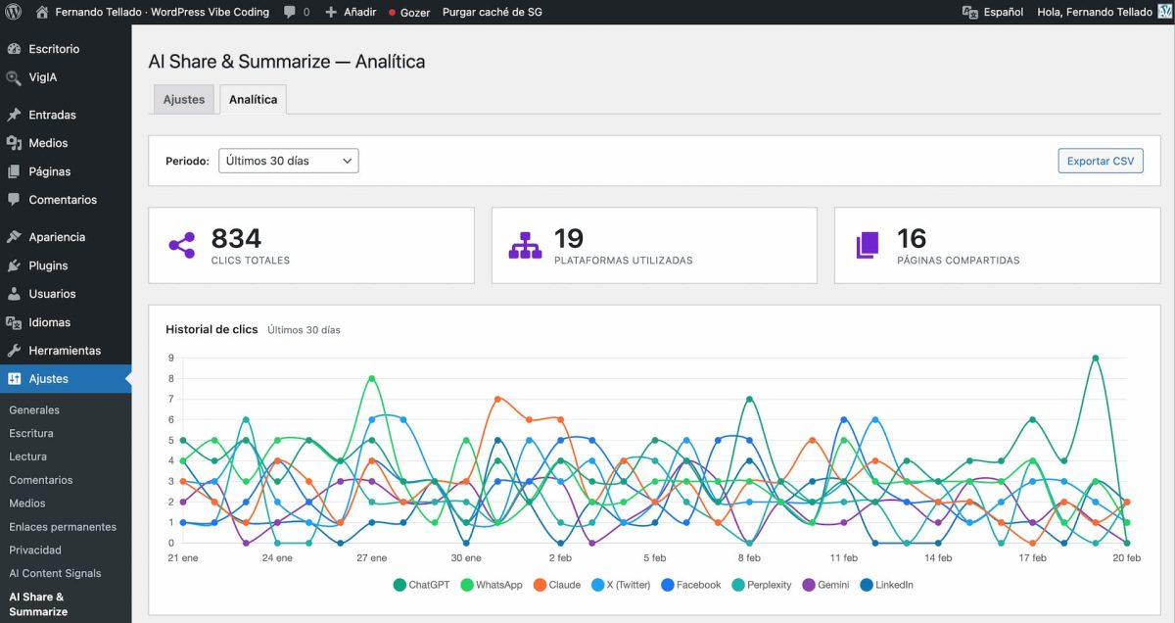Viewport: 1175px width, 623px height.
Task: Click the Historial de clics heading
Action: [x=211, y=329]
